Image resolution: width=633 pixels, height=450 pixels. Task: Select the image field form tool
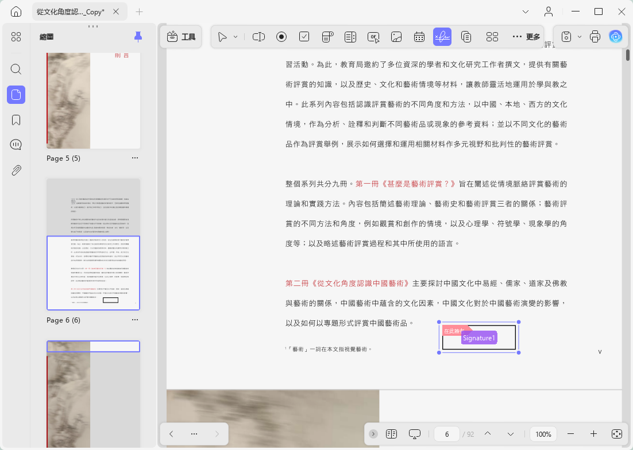(396, 37)
